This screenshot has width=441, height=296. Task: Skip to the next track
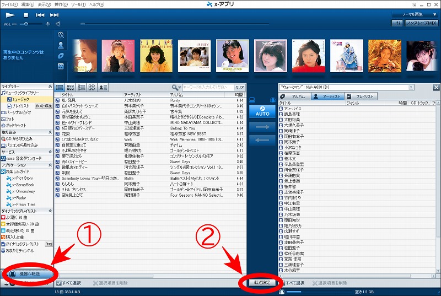pyautogui.click(x=54, y=15)
